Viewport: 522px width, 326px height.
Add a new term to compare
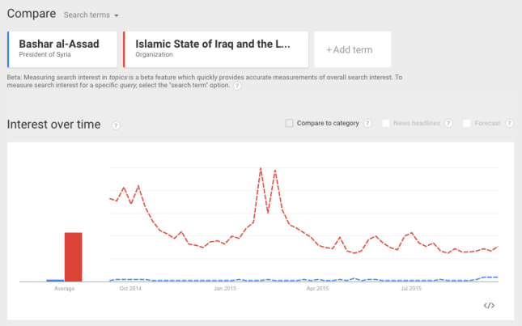click(x=353, y=49)
